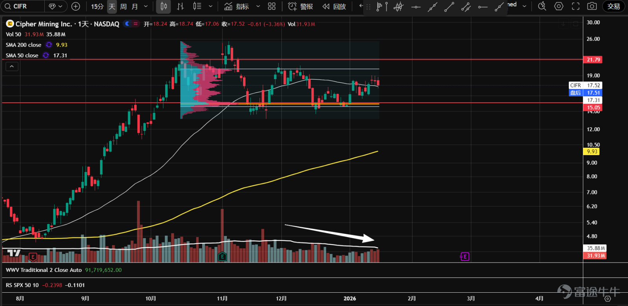Open the layout name dropdown arrow
628x306 pixels.
524,6
